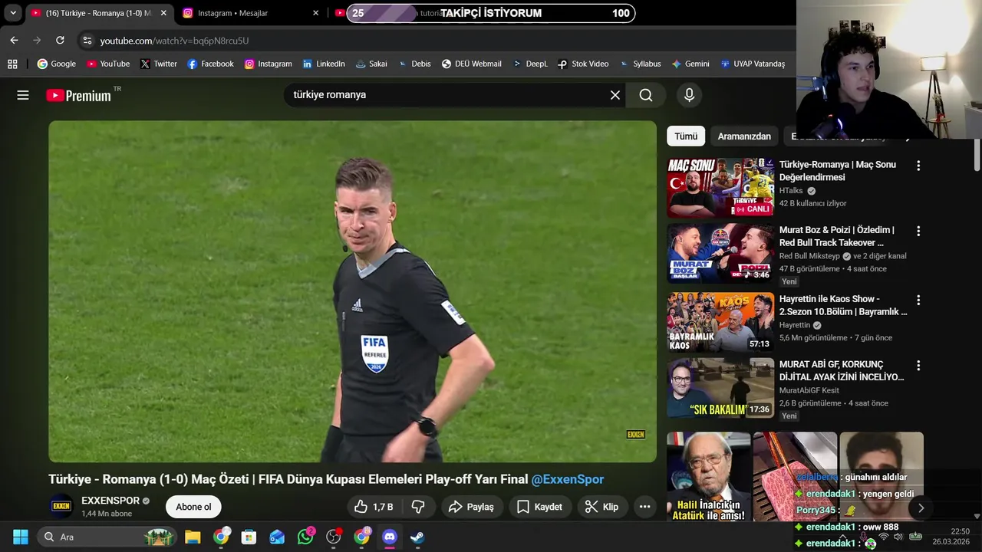
Task: Click the Paylaş share button
Action: pos(471,507)
